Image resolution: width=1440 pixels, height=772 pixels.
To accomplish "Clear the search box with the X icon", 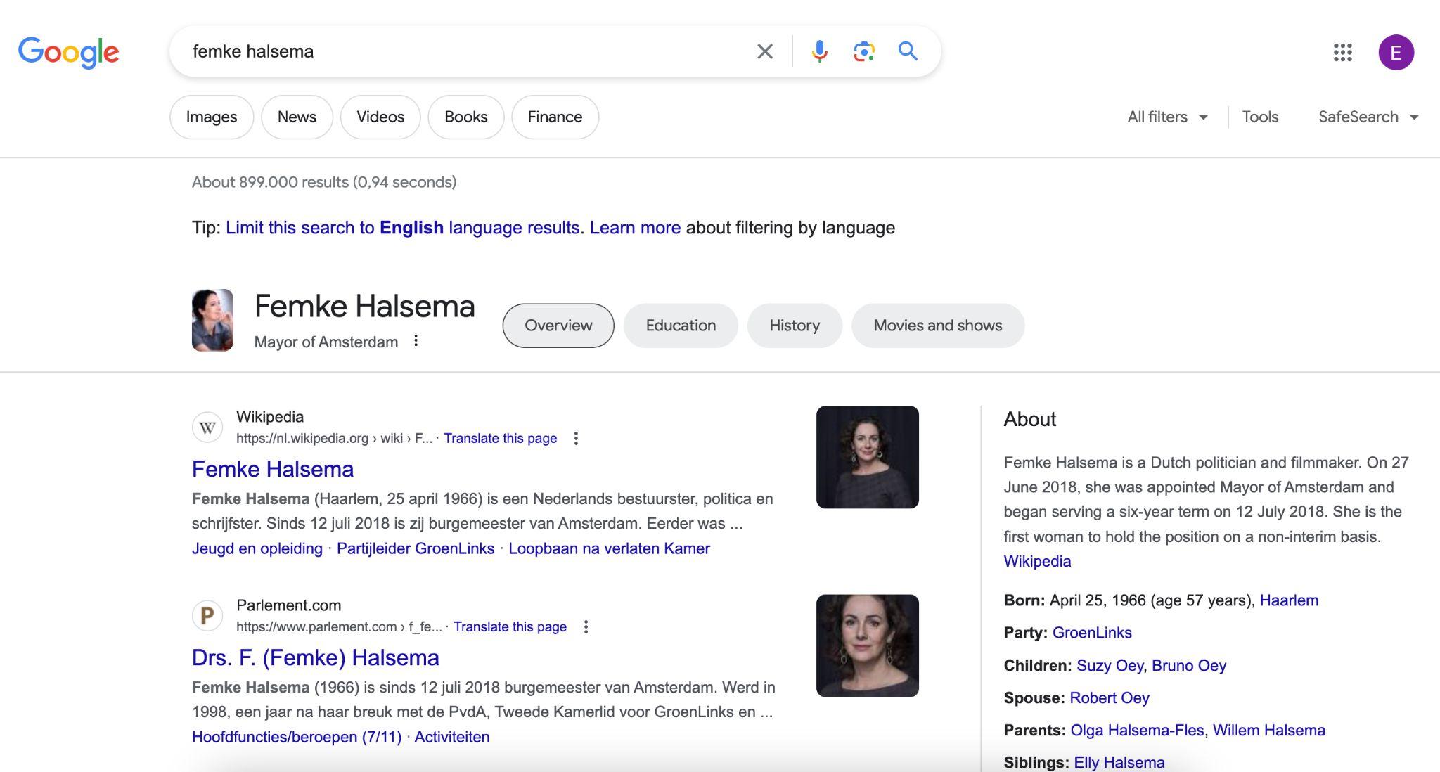I will pos(764,51).
